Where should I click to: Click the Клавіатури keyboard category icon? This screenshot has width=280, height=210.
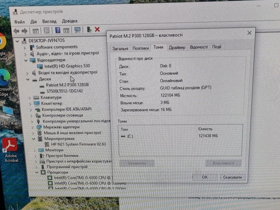36,97
